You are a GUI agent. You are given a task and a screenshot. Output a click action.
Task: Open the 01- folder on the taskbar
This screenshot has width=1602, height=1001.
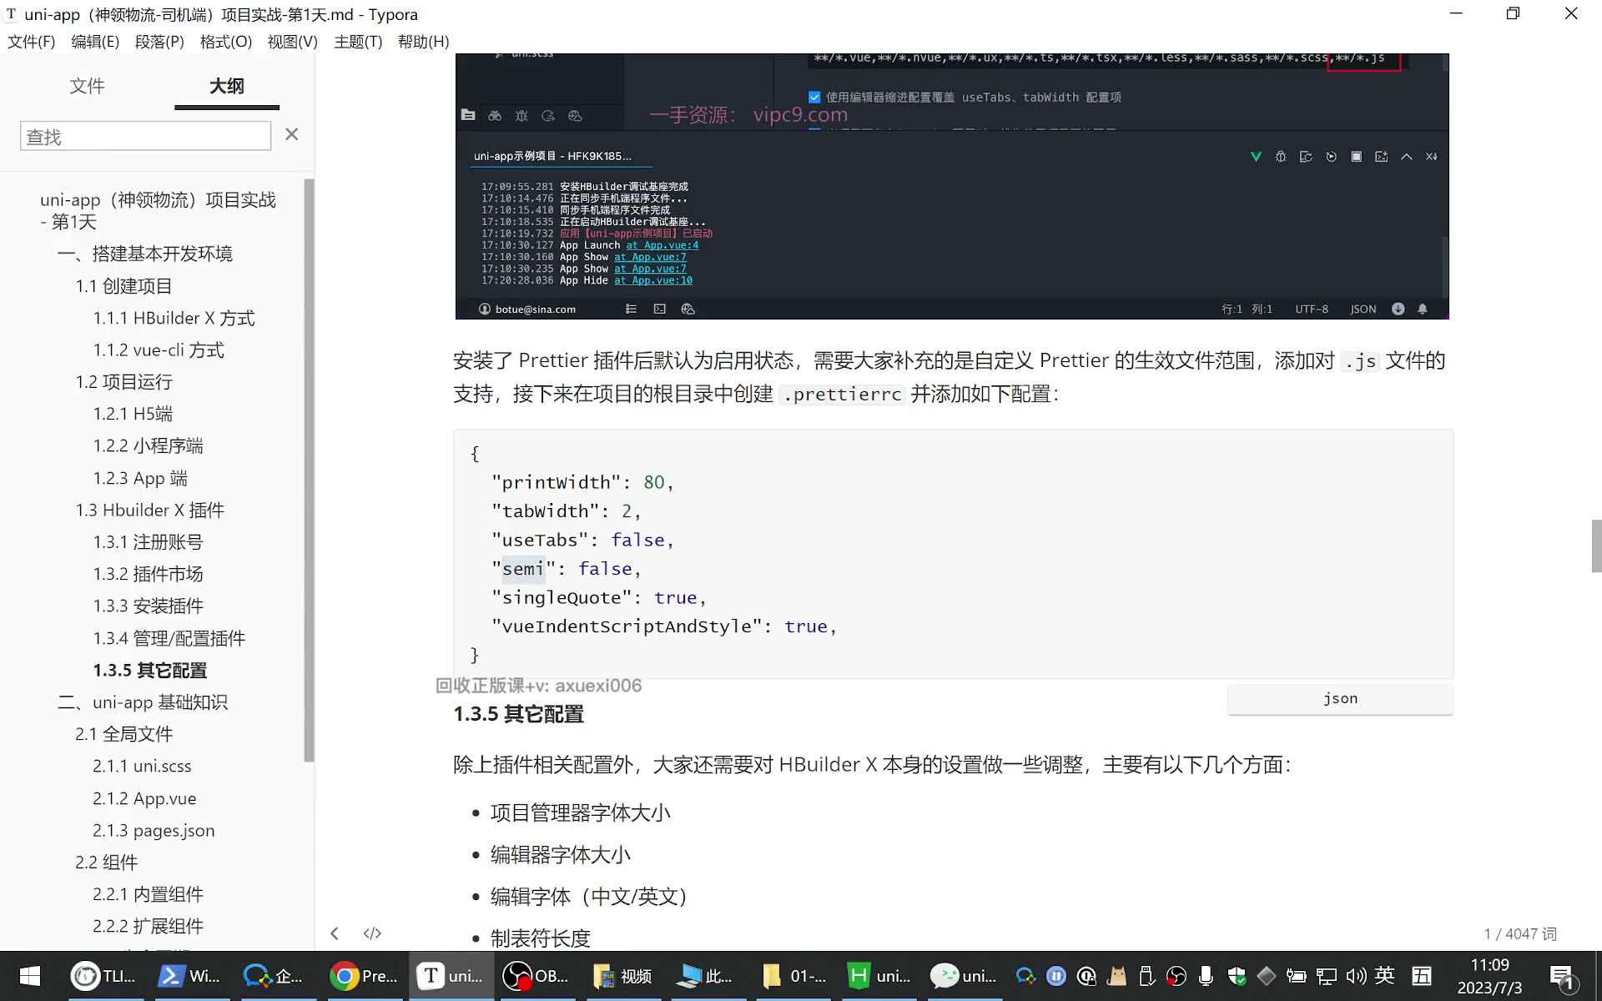794,976
